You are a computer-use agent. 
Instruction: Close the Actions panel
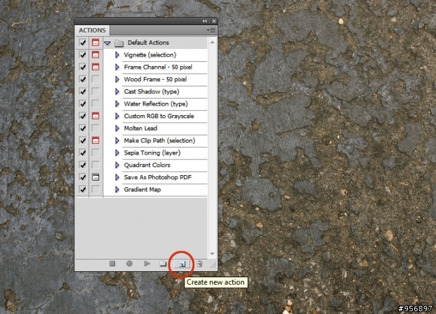214,21
